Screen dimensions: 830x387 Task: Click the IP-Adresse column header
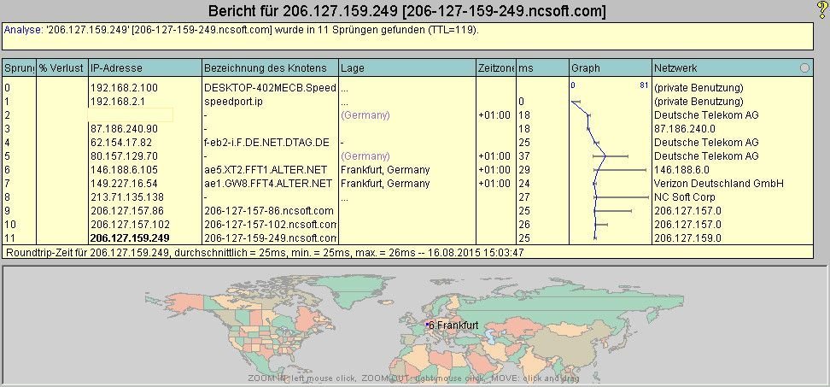click(145, 67)
